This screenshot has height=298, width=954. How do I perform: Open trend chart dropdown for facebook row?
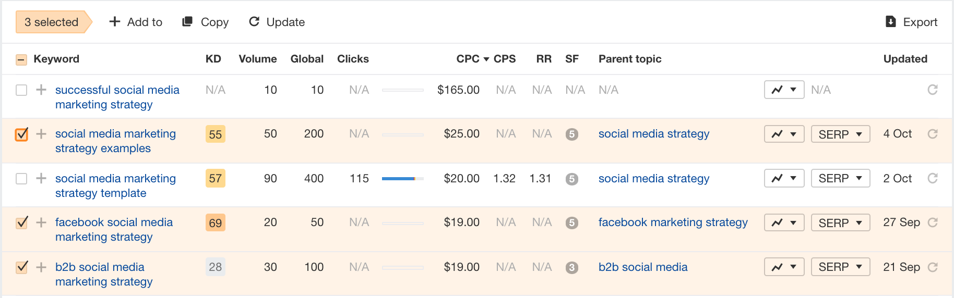click(x=784, y=222)
